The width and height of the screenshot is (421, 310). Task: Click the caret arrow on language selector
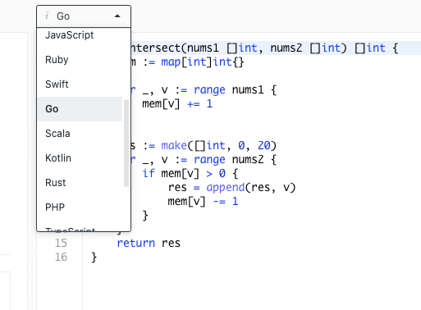[117, 16]
